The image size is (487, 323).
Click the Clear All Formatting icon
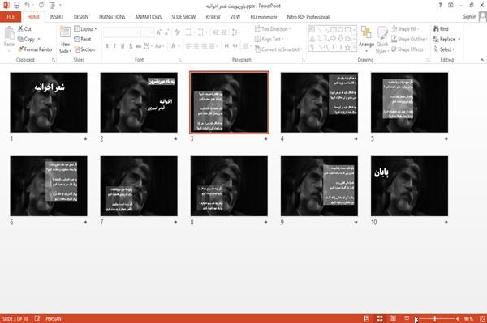pyautogui.click(x=177, y=32)
